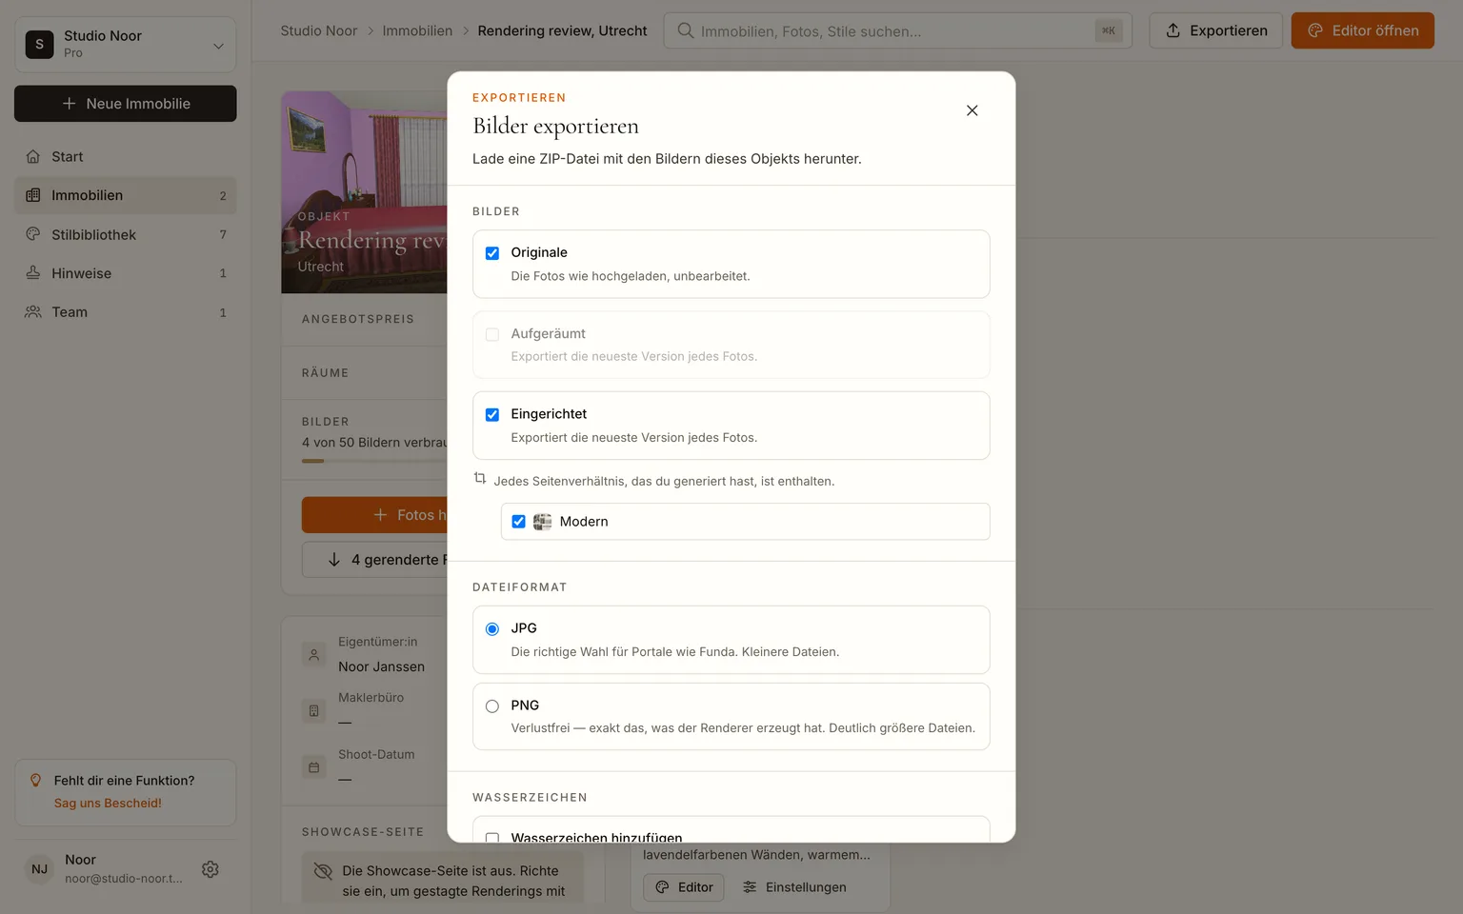Expand the Studio Noor workspace dropdown

126,44
